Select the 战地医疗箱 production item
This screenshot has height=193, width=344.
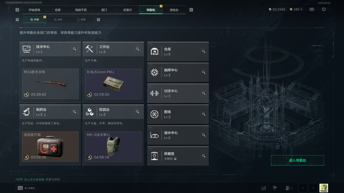50,146
